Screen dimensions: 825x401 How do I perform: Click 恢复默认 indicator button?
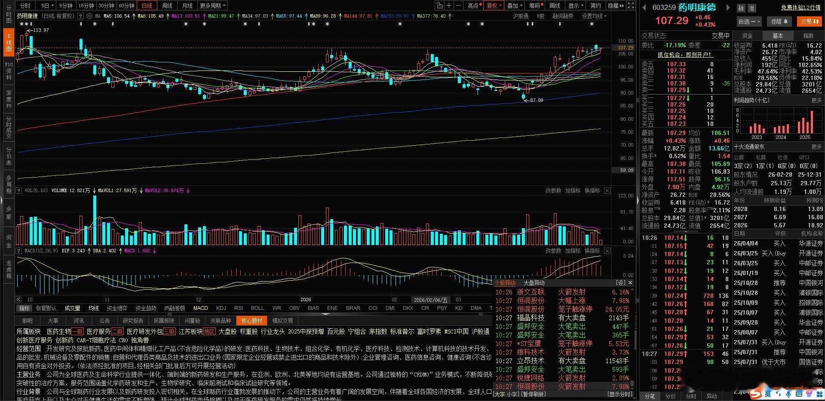(46, 308)
